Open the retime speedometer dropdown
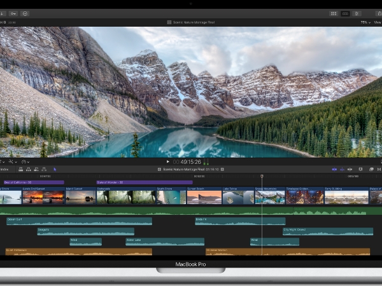 click(25, 161)
